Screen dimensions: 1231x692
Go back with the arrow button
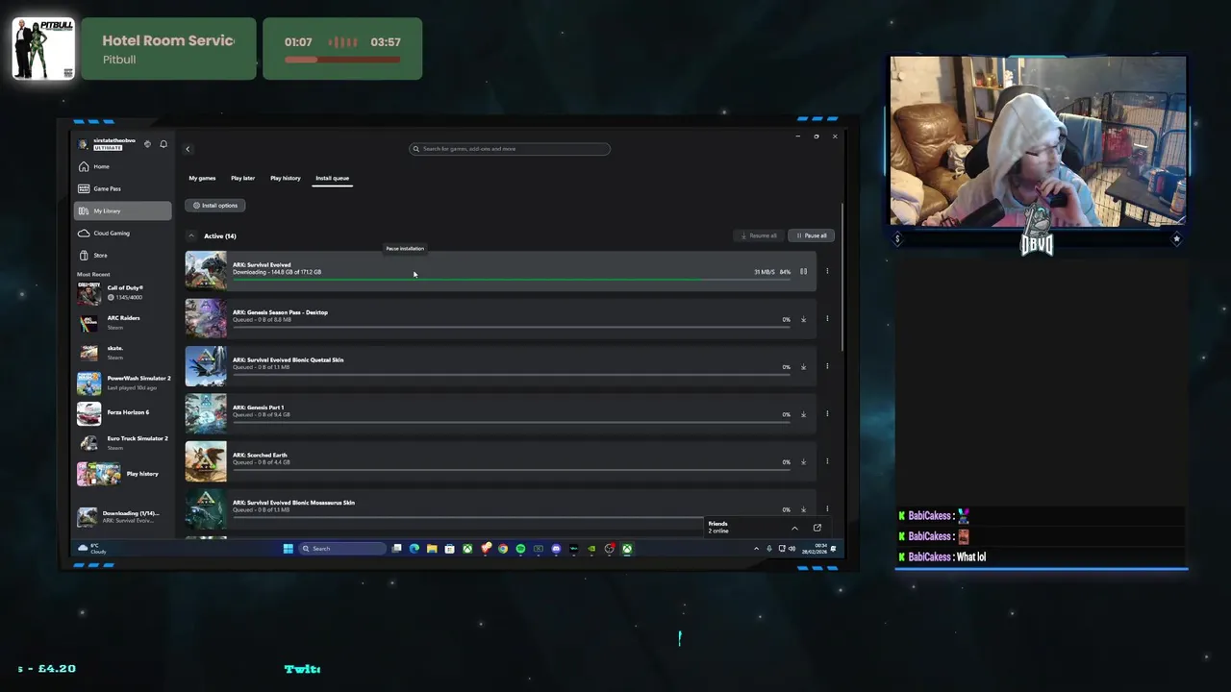click(x=188, y=149)
